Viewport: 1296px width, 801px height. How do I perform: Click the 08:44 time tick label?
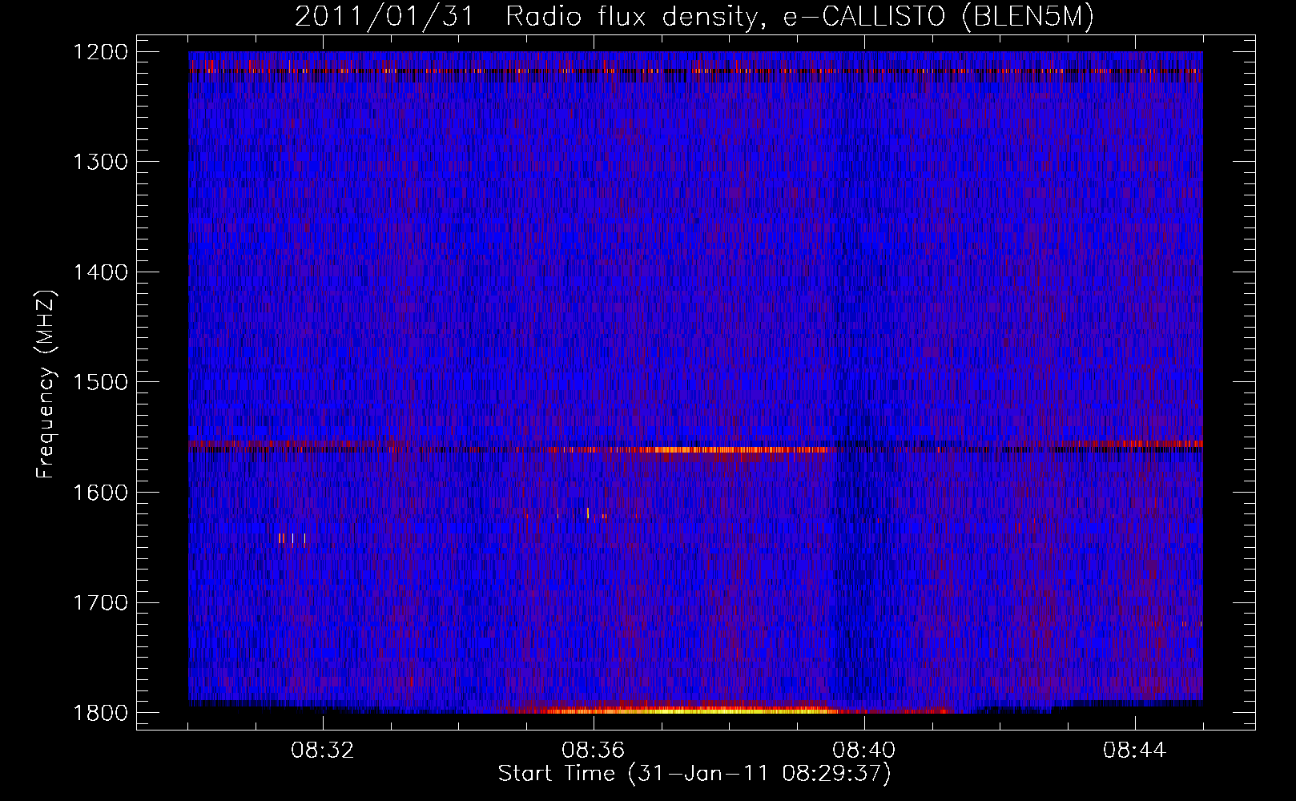(x=1135, y=751)
